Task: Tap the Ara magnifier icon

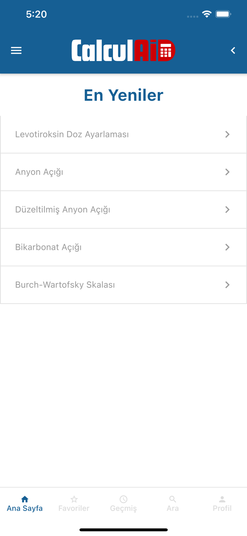Action: tap(173, 499)
